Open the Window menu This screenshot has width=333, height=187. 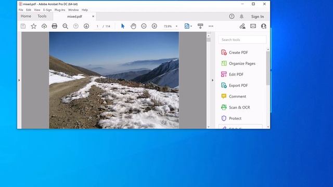(73, 10)
